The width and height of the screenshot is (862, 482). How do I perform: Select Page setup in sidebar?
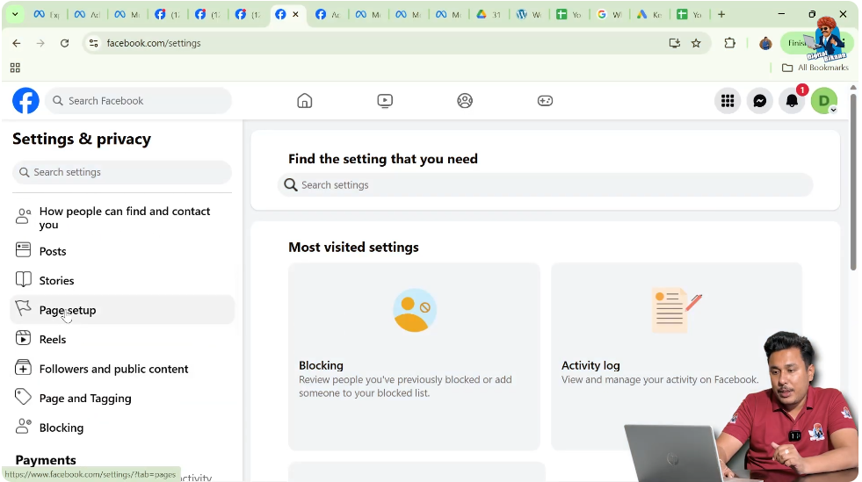tap(122, 310)
